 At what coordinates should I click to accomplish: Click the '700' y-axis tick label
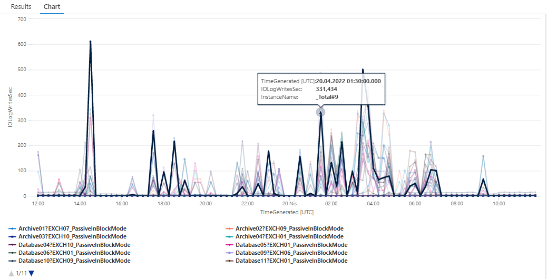tap(22, 19)
